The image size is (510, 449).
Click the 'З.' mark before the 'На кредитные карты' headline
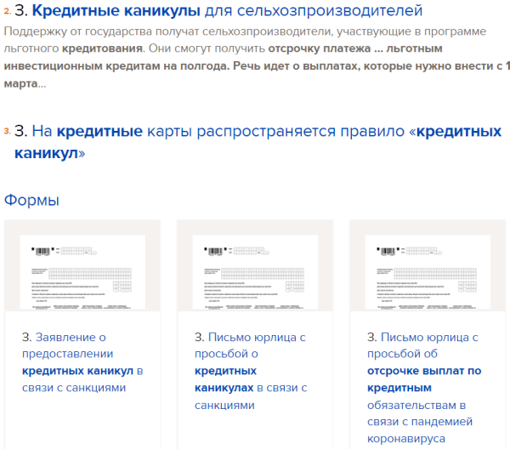(21, 132)
